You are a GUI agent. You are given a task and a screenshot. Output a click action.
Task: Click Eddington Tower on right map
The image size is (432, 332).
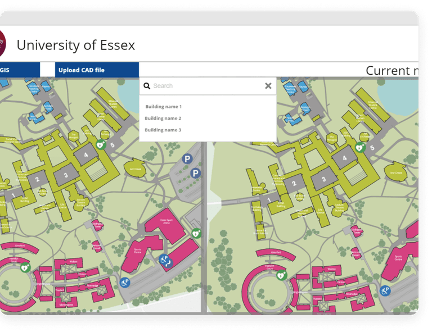[x=357, y=230]
